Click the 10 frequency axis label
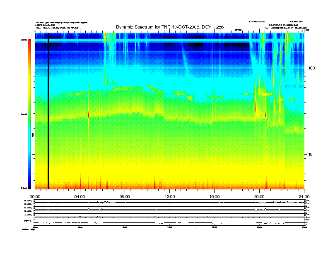Screen dimensions: 328x253 [x=311, y=155]
